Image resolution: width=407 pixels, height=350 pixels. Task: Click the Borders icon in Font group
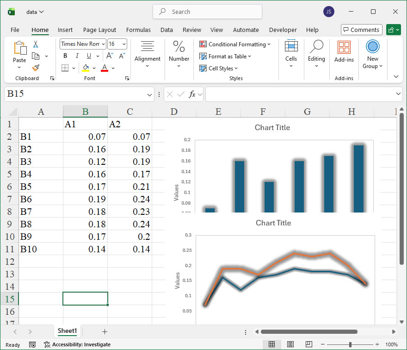pos(65,68)
